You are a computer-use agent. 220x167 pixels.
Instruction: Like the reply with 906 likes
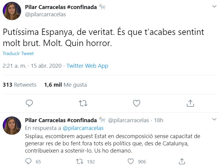point(131,162)
